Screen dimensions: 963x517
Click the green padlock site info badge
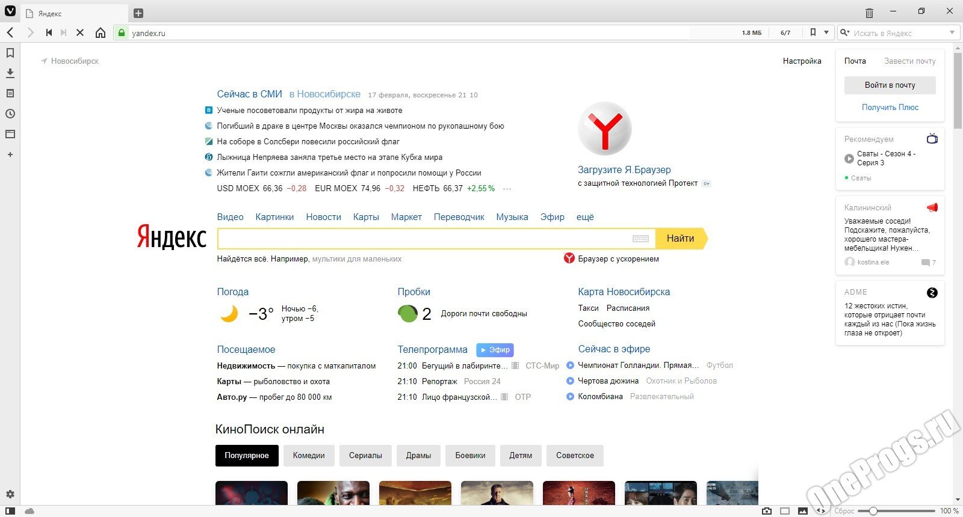[122, 33]
